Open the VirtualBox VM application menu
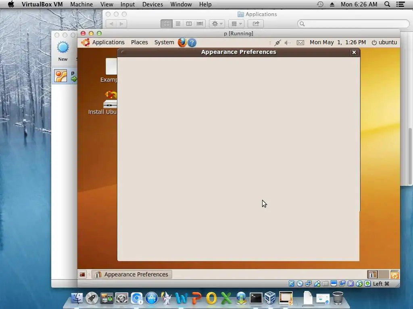 pos(42,4)
